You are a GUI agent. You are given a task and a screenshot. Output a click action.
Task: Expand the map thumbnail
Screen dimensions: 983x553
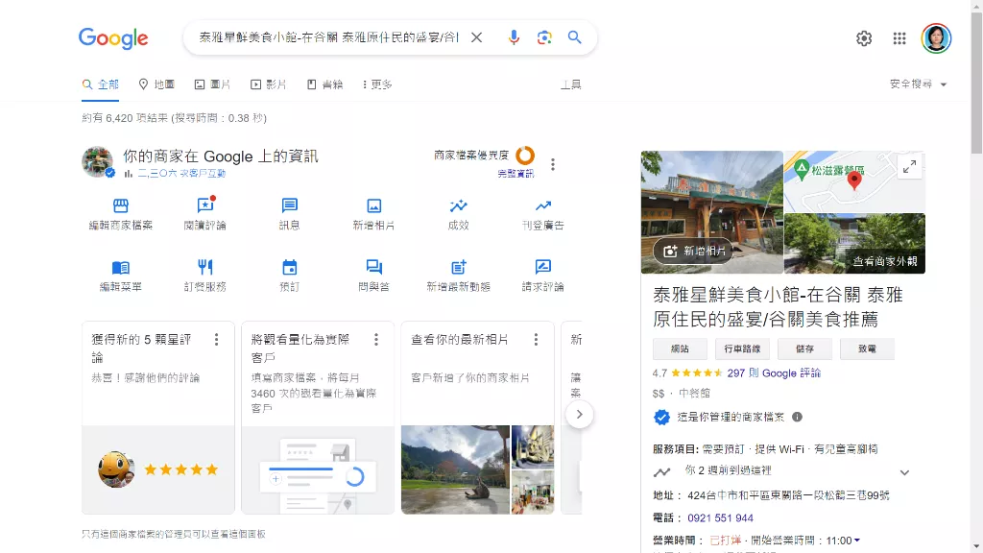[908, 167]
